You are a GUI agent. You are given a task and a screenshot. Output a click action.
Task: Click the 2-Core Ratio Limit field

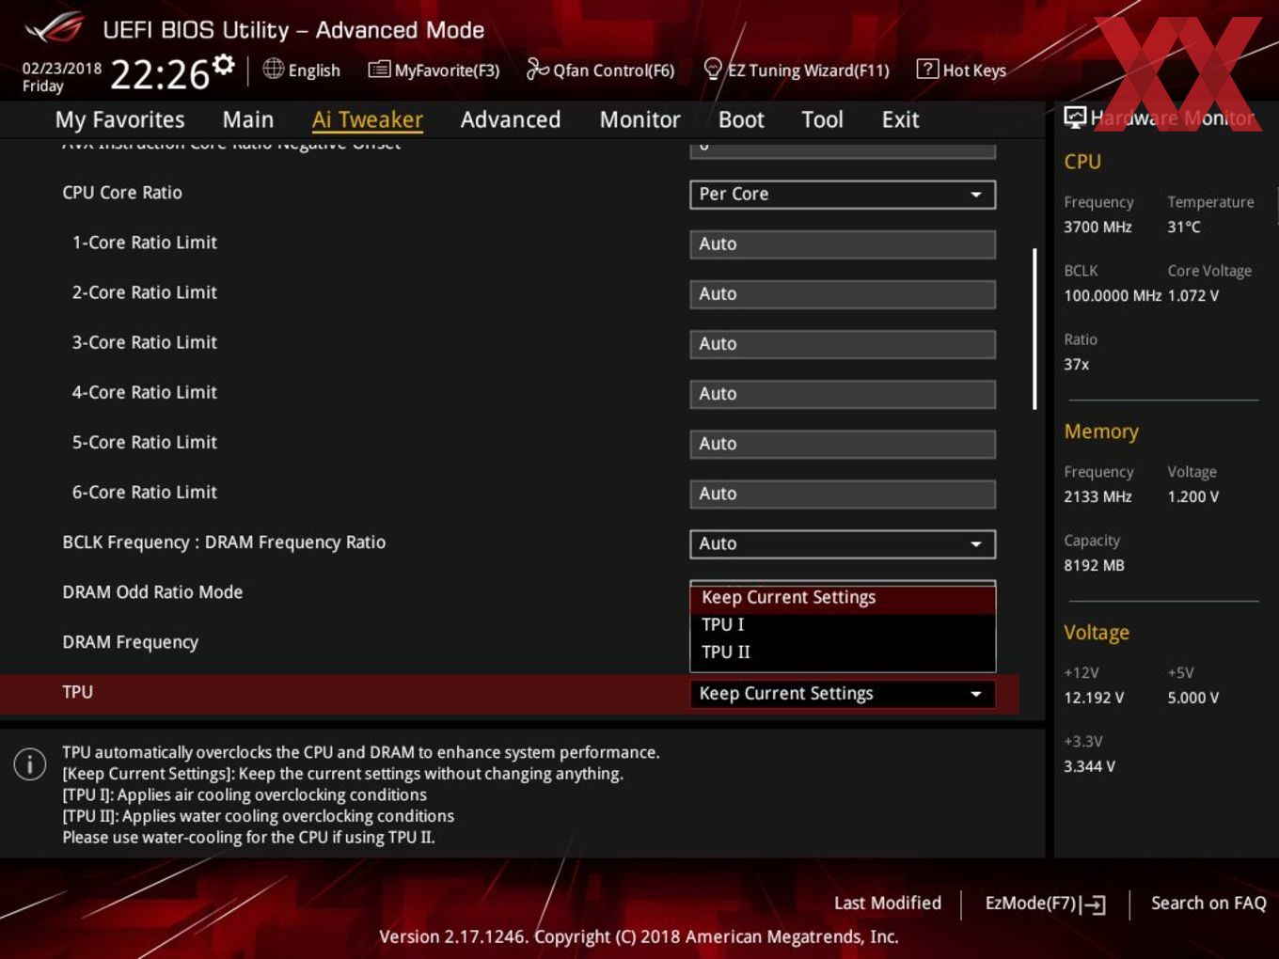[x=843, y=294]
